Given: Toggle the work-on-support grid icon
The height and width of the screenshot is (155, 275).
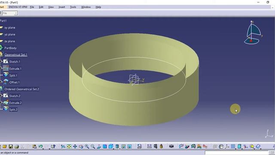Looking at the screenshot, I should coord(233,146).
